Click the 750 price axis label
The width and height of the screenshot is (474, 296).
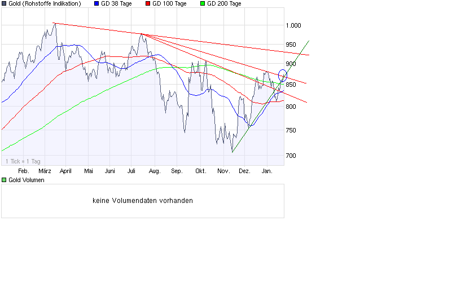(291, 130)
